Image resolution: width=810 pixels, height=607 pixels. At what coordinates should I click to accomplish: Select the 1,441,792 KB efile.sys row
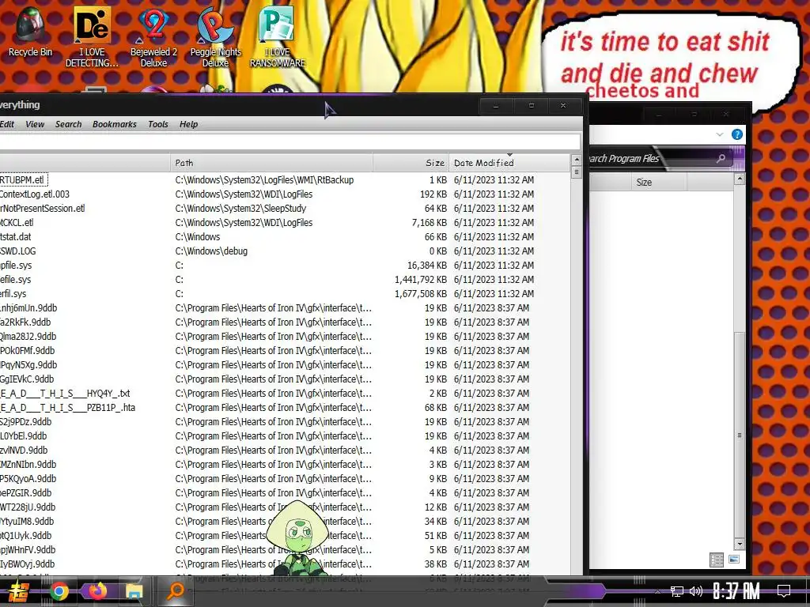tap(285, 279)
